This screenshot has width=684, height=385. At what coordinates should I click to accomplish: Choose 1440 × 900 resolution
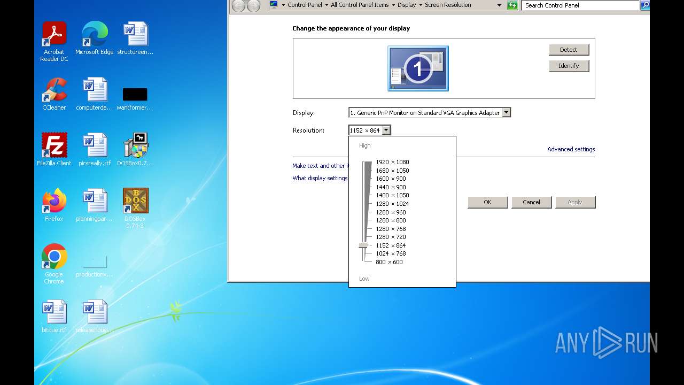[391, 187]
